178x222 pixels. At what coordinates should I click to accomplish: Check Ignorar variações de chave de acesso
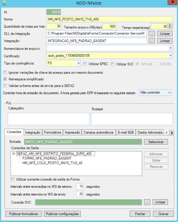click(x=5, y=73)
